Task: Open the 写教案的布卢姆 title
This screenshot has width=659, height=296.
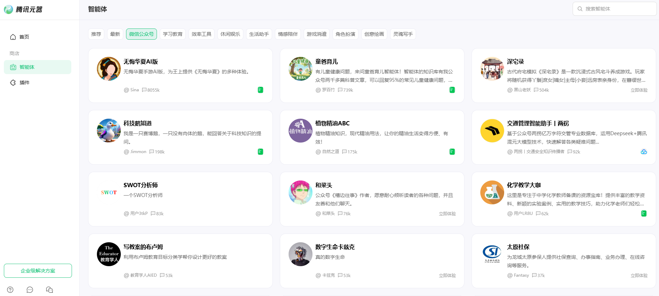Action: (143, 247)
